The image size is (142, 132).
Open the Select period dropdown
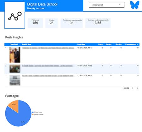pos(106,5)
